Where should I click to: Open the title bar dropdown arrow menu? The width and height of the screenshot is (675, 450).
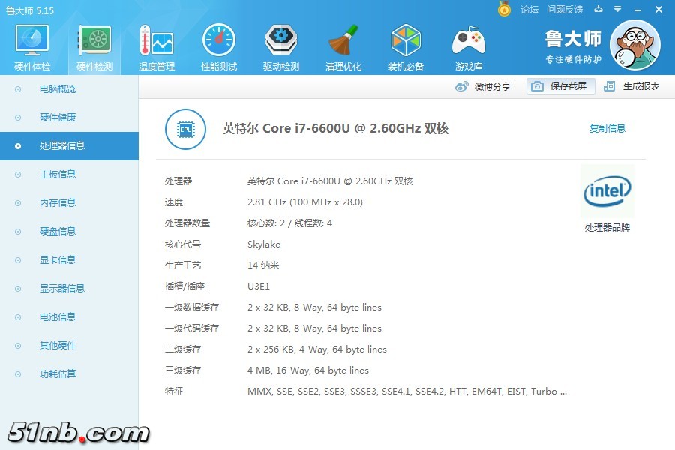617,9
